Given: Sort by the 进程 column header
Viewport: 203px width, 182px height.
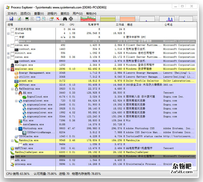Looking at the screenshot, I should click(x=31, y=25).
